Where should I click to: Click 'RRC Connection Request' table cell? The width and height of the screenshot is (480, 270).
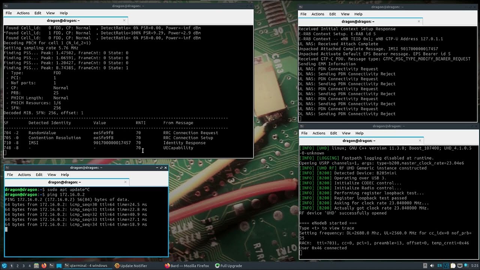190,133
